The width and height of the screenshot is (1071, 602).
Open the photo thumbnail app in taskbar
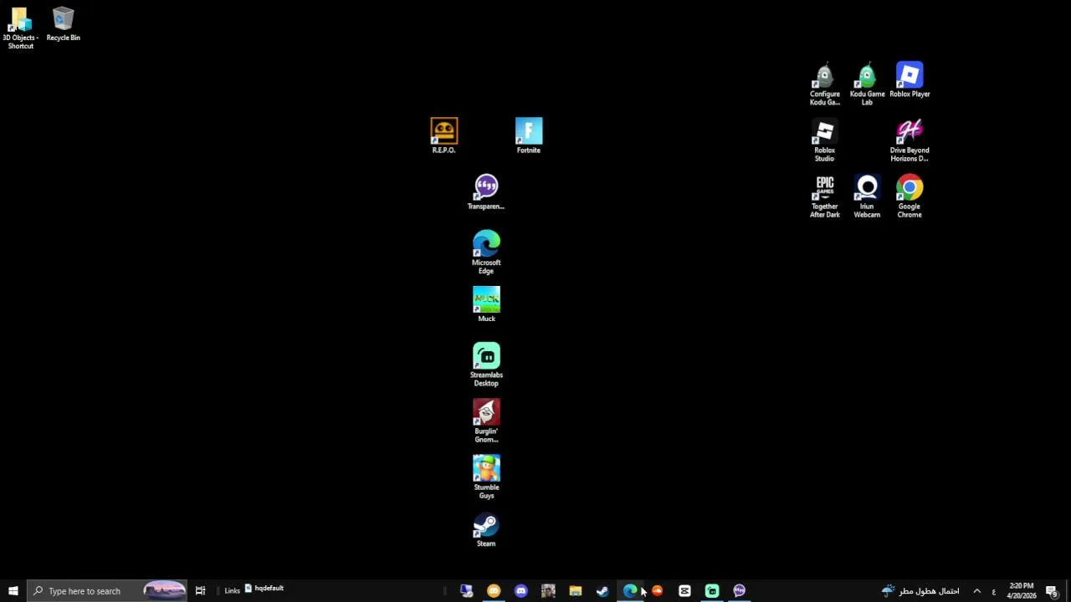click(x=548, y=591)
